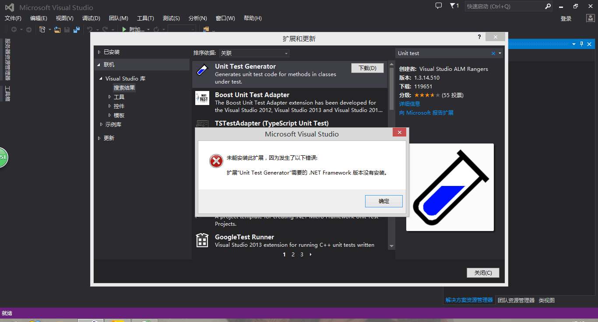Go to results page 2
This screenshot has height=322, width=598.
293,254
